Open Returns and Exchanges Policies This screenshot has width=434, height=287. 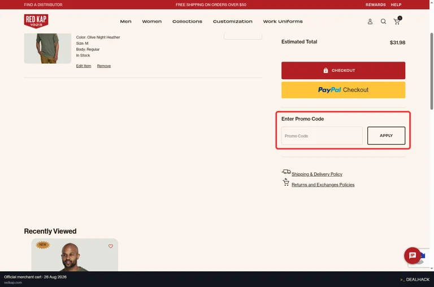click(x=323, y=185)
